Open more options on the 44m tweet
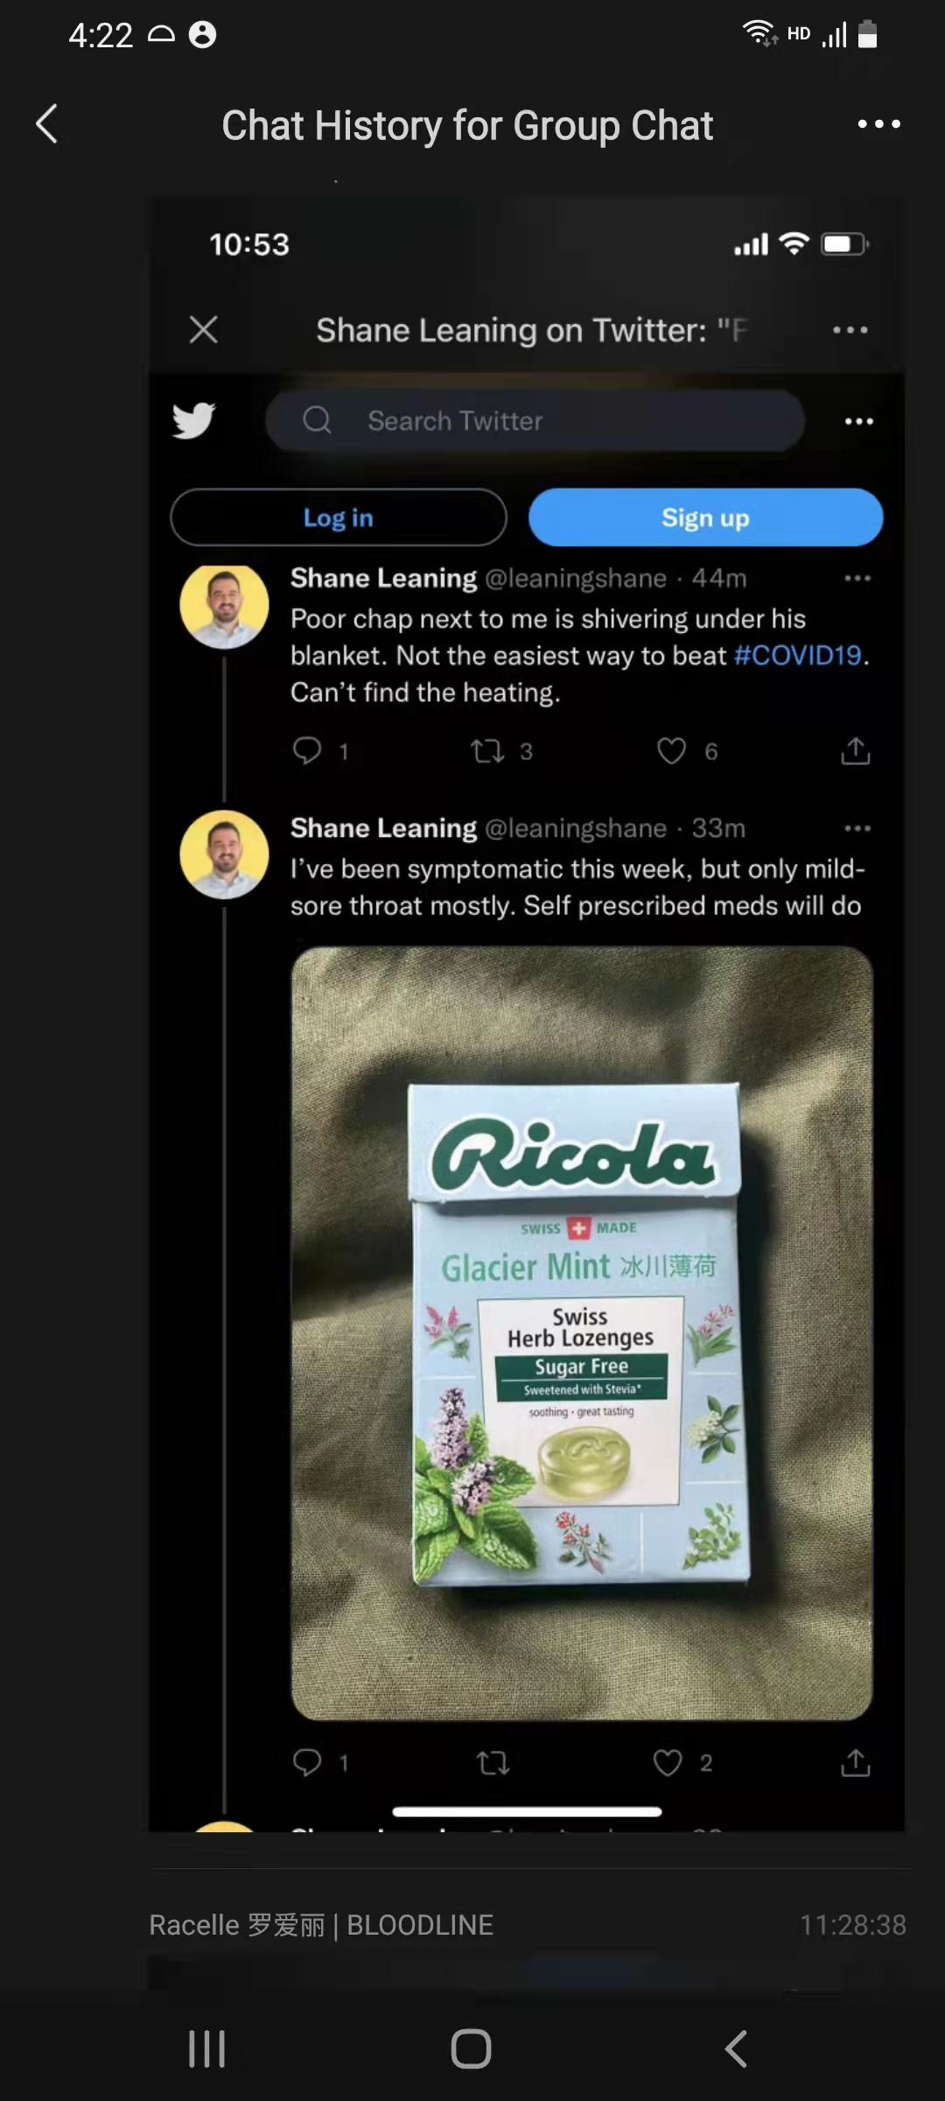 [x=857, y=579]
